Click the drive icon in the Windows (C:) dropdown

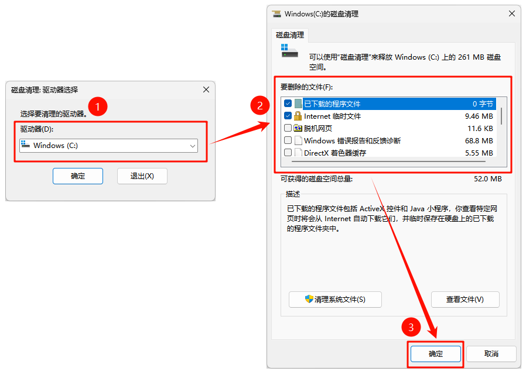[26, 145]
